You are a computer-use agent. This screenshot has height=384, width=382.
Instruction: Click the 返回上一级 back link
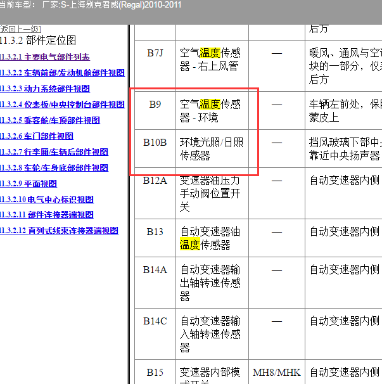20,29
